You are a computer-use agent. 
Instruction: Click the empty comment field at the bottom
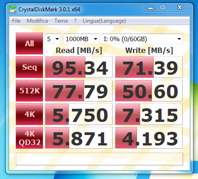(x=99, y=159)
